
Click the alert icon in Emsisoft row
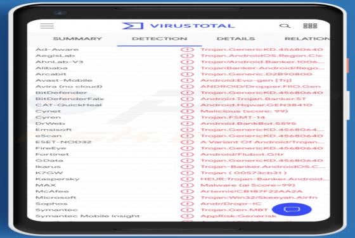[x=187, y=130]
